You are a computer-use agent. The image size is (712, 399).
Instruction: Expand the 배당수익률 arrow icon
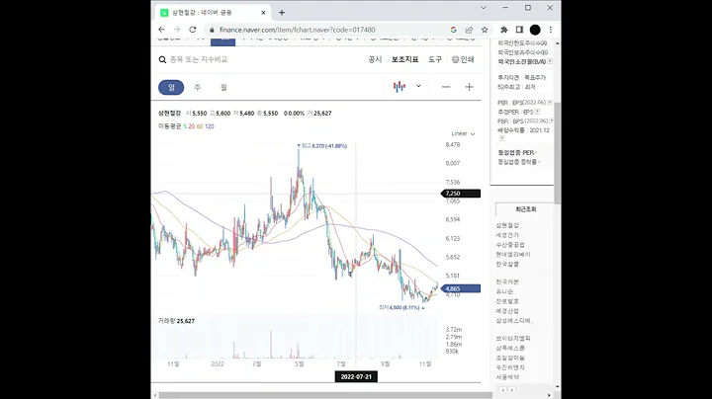pyautogui.click(x=501, y=138)
